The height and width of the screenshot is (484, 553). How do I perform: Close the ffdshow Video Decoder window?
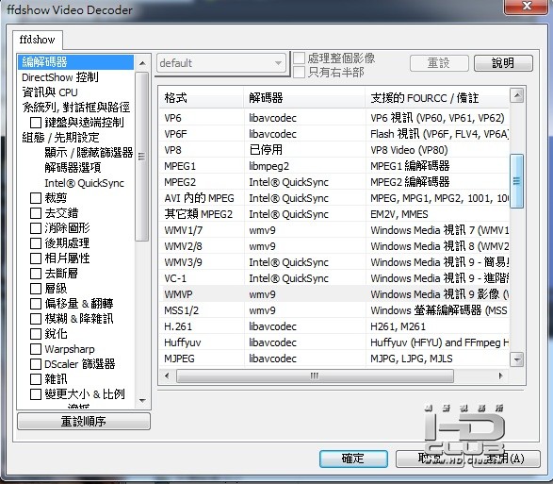coord(527,7)
